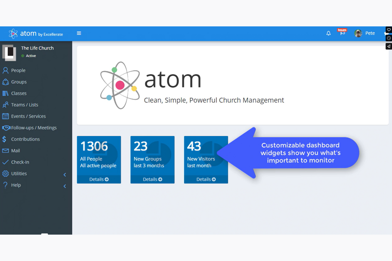Click the "43" New Visitors count
Screen dimensions: 392x261
click(194, 146)
